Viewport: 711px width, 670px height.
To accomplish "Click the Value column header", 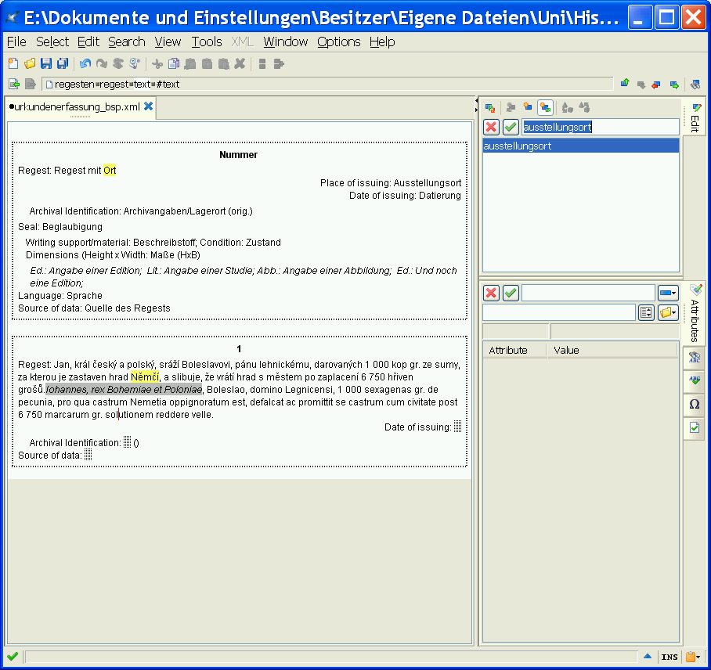I will pos(612,350).
